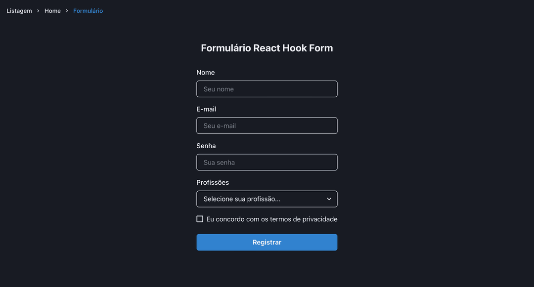Image resolution: width=534 pixels, height=287 pixels.
Task: Select the Formulário breadcrumb item
Action: pyautogui.click(x=88, y=11)
